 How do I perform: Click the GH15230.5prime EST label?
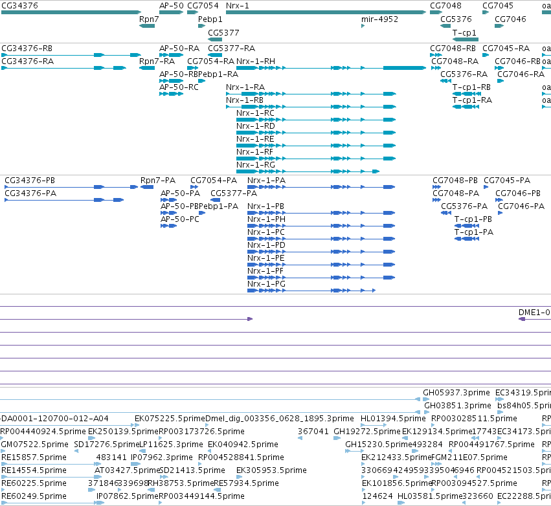[379, 444]
